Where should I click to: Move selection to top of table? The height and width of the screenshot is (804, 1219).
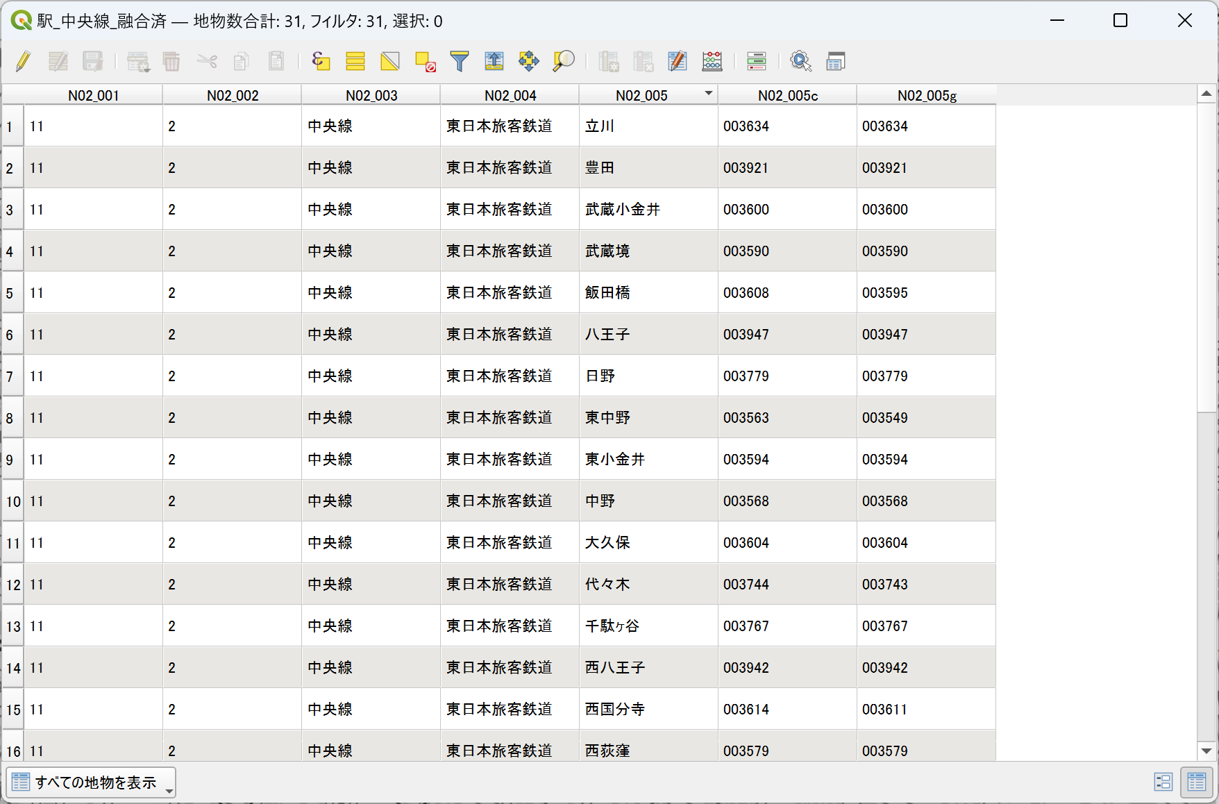pos(494,61)
